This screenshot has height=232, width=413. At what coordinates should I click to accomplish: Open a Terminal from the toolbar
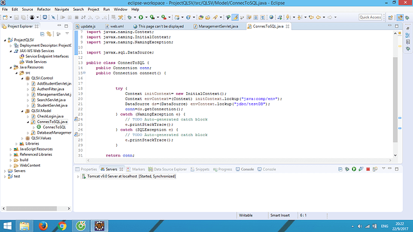pos(45,17)
